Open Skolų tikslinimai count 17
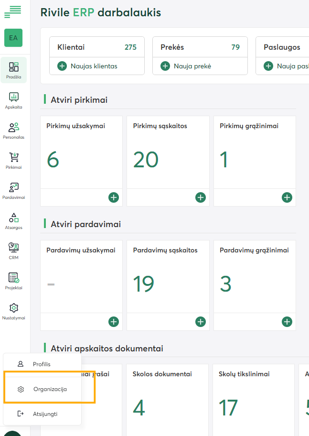The image size is (309, 436). coord(228,408)
